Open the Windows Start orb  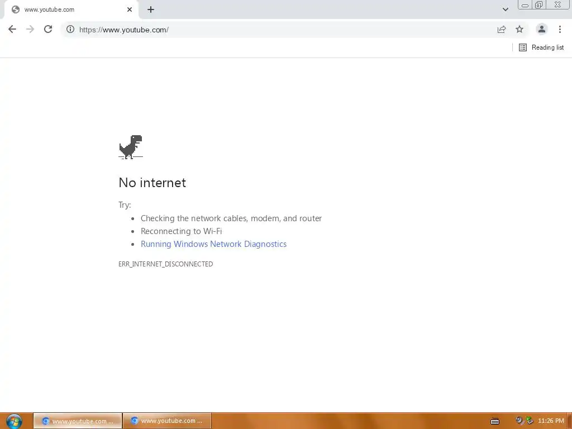14,421
